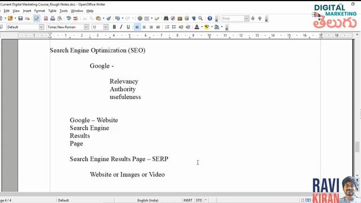Open the Window menu

point(77,11)
